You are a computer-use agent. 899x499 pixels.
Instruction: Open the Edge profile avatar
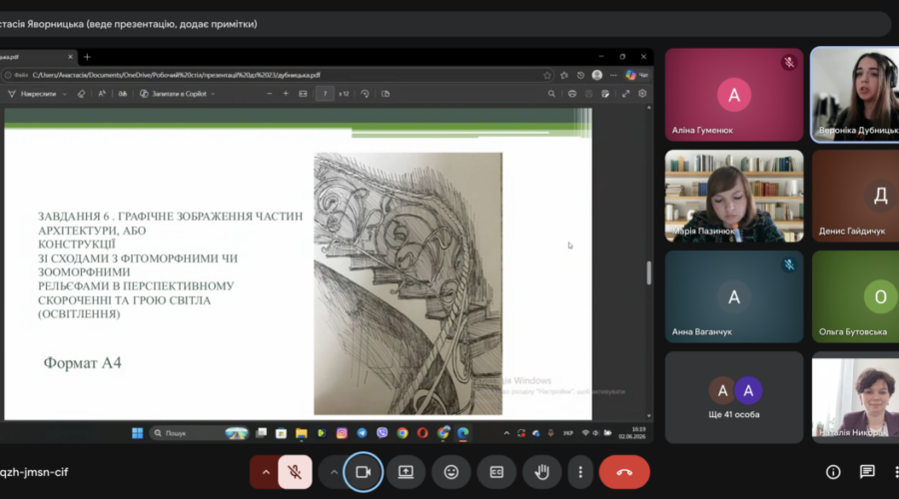[597, 75]
